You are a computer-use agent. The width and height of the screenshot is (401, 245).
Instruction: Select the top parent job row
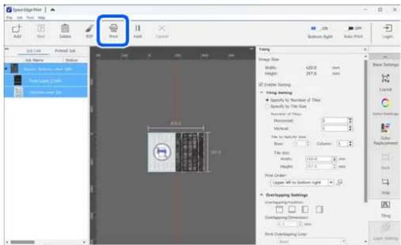coord(46,68)
